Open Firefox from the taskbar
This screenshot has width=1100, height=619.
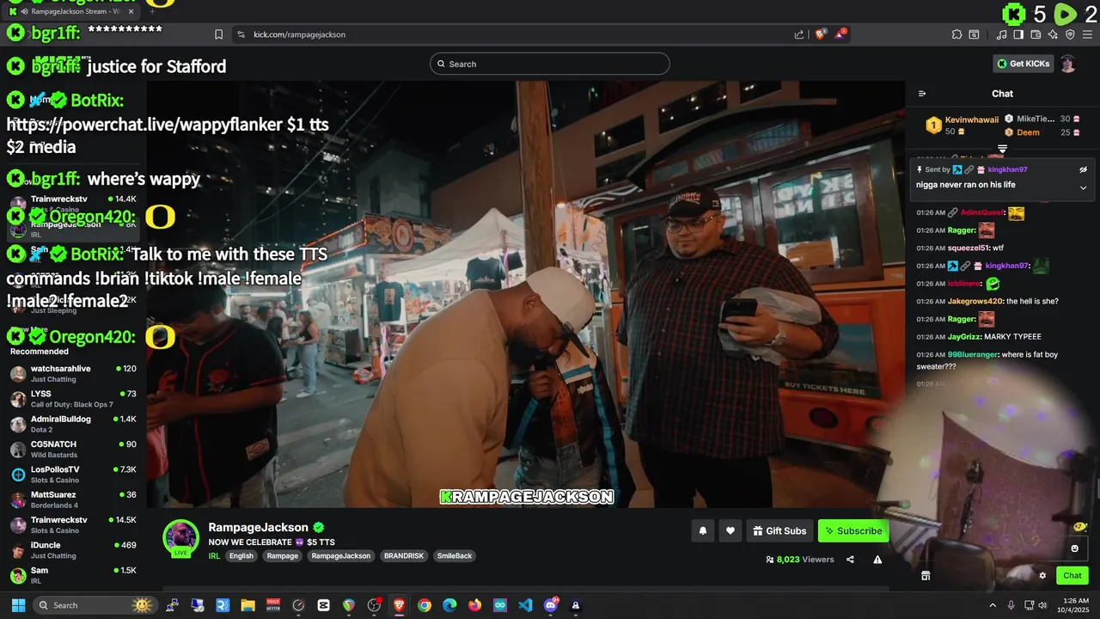pyautogui.click(x=474, y=605)
